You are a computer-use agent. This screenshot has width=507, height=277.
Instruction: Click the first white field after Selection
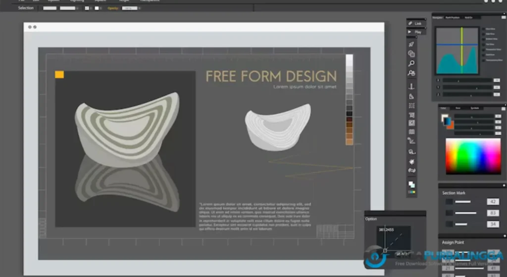click(50, 8)
